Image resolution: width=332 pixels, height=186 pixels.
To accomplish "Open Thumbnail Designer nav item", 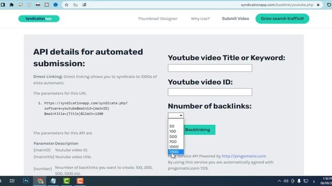I will [x=158, y=19].
